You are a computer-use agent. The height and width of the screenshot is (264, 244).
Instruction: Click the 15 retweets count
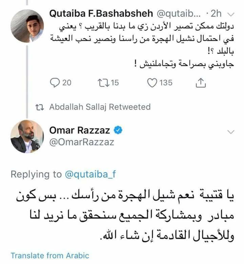(x=115, y=82)
